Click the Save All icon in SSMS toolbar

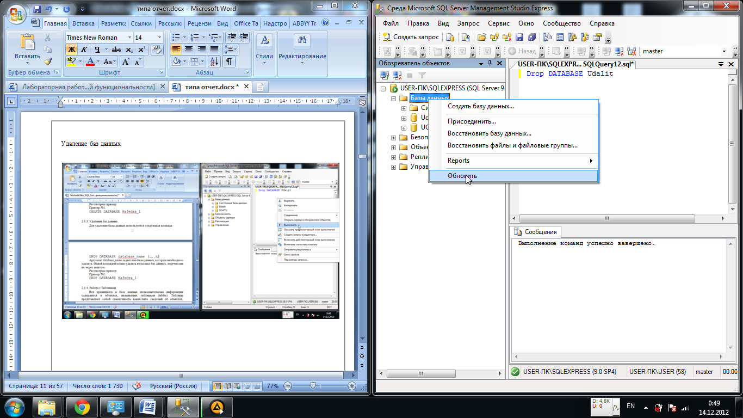pyautogui.click(x=532, y=37)
